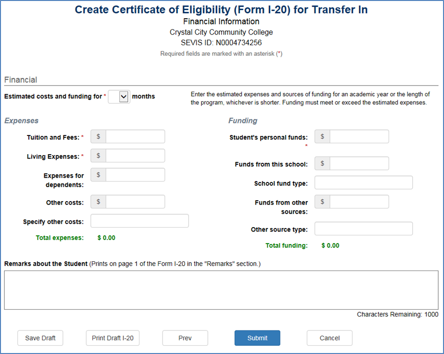
Task: Click the Save Draft button
Action: 40,338
